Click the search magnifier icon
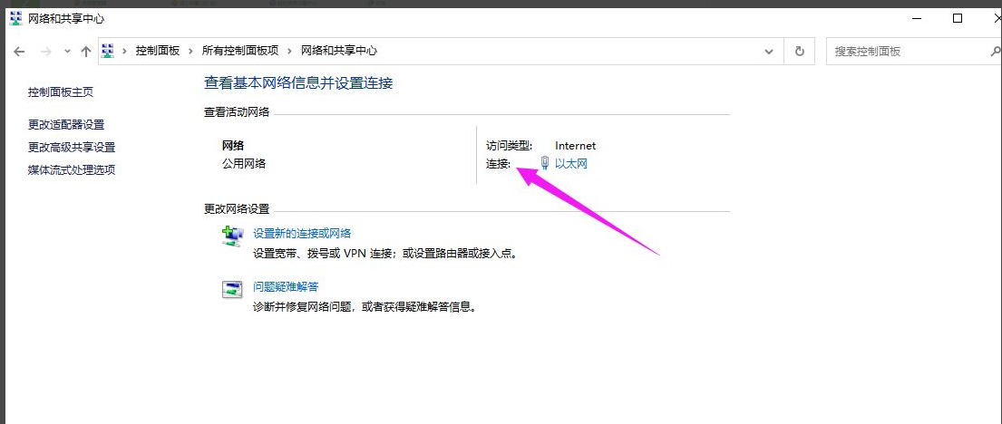1002x424 pixels. tap(995, 52)
